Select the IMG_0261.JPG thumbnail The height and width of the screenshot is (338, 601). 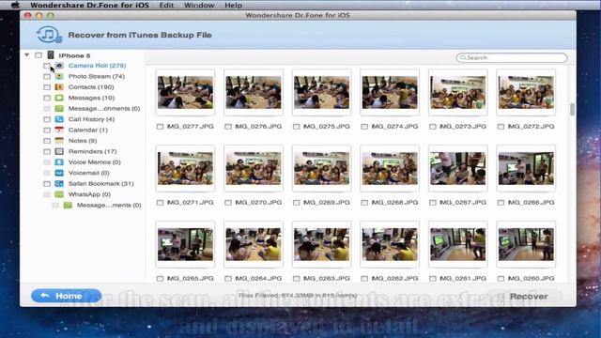[x=457, y=244]
